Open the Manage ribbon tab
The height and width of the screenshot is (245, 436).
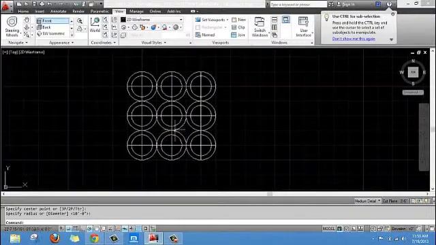[136, 12]
